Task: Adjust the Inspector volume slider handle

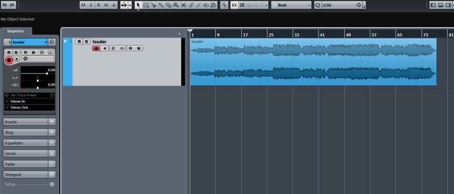Action: 47,74
